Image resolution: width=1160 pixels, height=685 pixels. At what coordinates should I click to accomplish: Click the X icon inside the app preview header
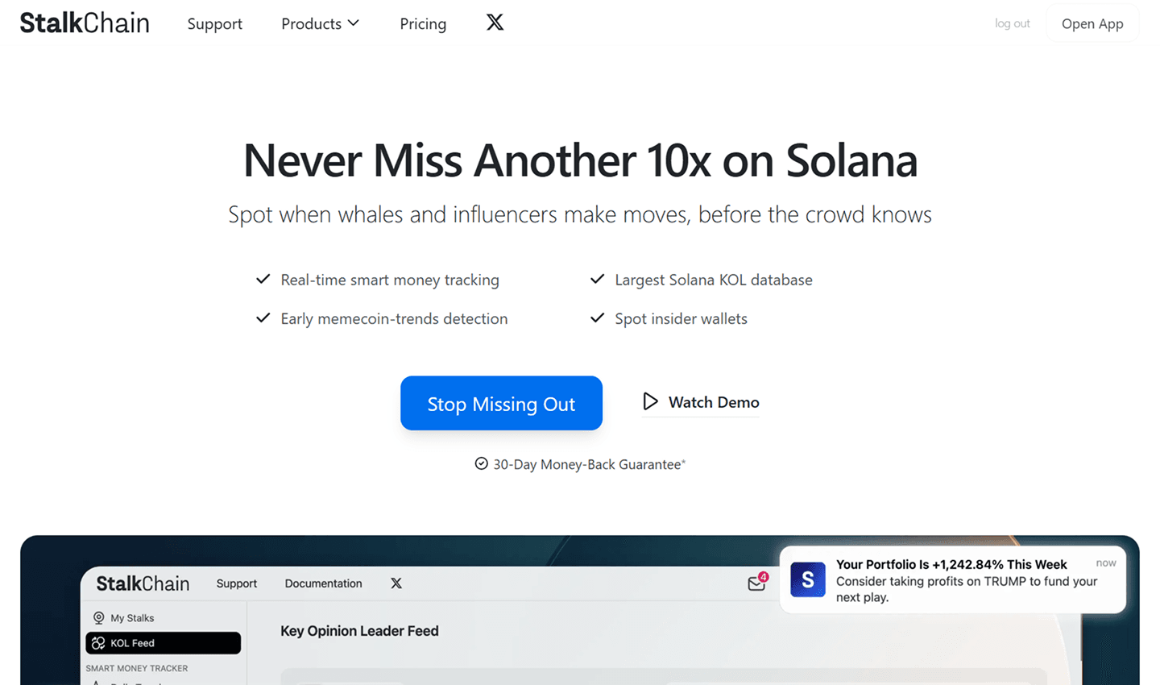396,583
